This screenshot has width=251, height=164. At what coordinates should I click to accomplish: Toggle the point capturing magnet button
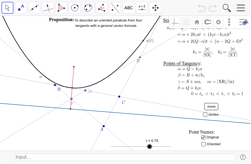click(208, 22)
